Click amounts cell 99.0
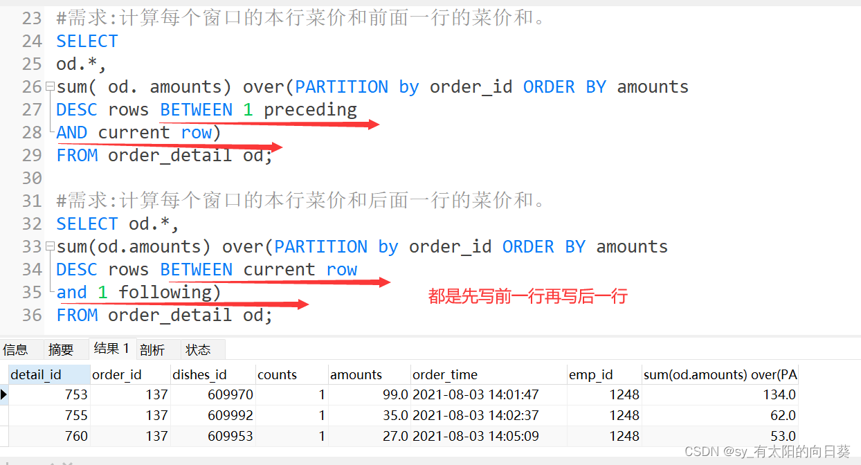Screen dimensions: 861x465 pyautogui.click(x=370, y=394)
